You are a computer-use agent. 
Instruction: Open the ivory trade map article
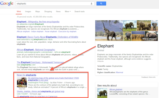[54, 79]
